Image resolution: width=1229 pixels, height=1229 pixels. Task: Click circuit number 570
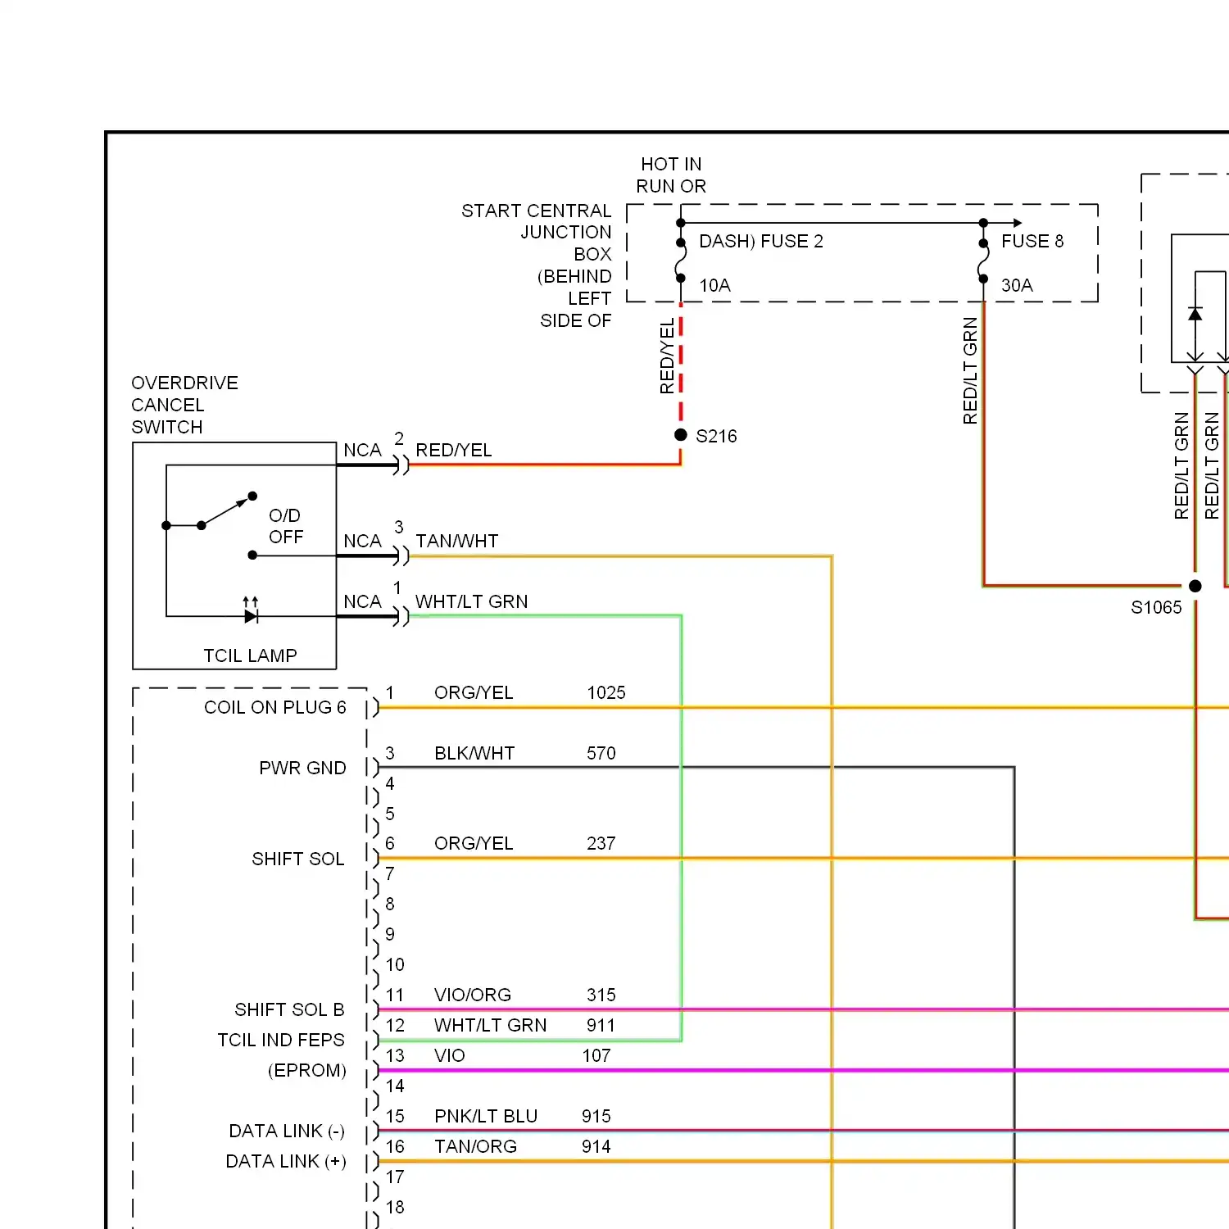(x=601, y=753)
